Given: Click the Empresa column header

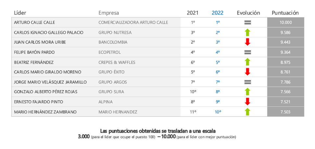Looking at the screenshot, I should pos(109,13).
